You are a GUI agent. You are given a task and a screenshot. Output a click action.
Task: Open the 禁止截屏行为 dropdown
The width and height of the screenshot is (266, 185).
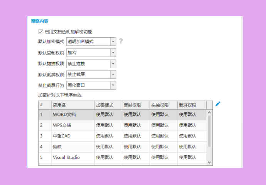(x=91, y=85)
